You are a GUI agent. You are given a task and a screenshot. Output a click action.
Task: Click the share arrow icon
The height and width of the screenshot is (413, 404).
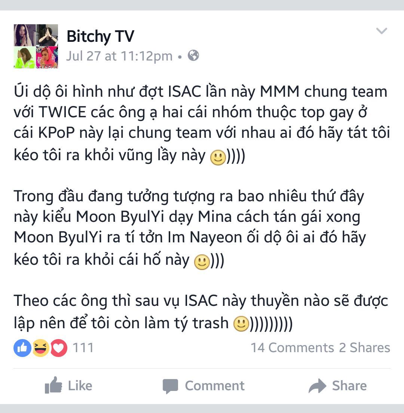[x=318, y=386]
